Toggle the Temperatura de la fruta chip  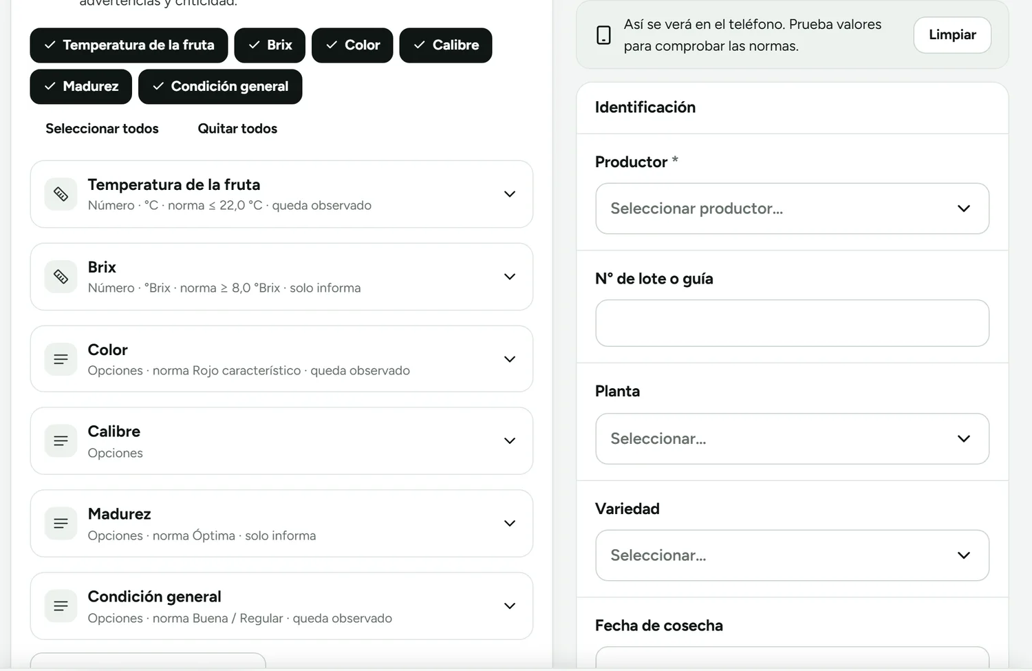[129, 45]
